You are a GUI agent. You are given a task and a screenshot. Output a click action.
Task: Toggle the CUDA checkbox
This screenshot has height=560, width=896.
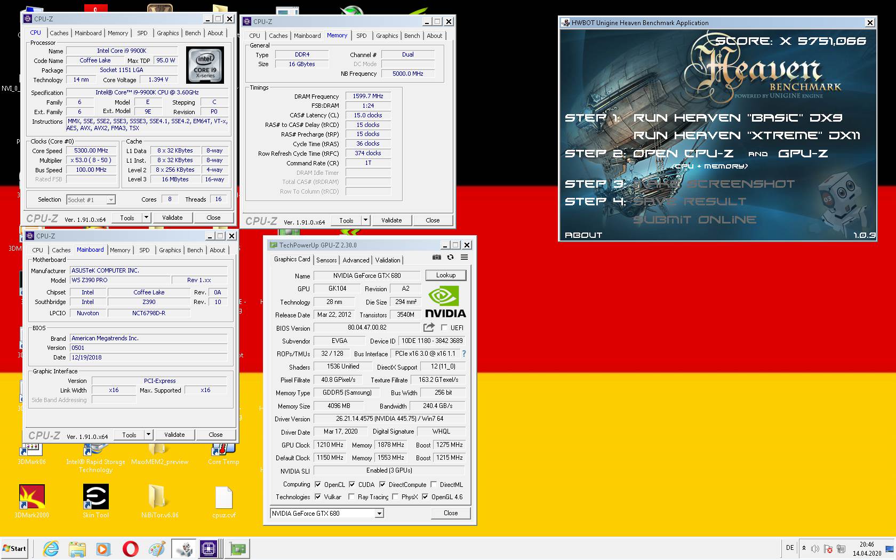(352, 484)
